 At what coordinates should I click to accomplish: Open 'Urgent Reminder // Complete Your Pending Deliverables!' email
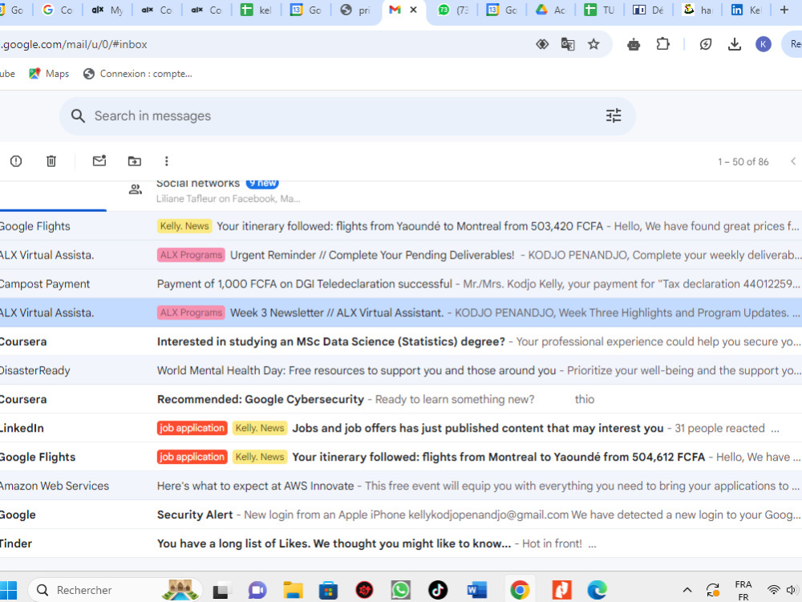coord(401,255)
